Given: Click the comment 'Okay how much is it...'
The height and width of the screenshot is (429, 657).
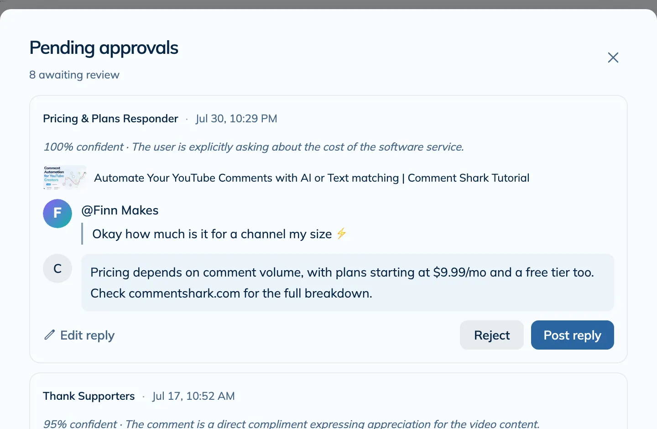Looking at the screenshot, I should 219,234.
